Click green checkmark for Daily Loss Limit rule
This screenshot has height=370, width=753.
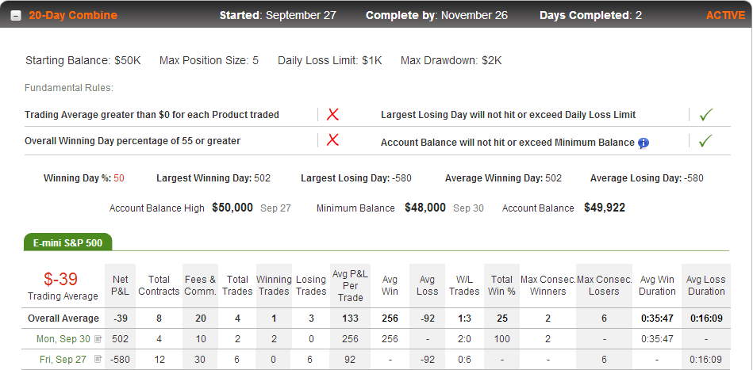click(x=706, y=115)
